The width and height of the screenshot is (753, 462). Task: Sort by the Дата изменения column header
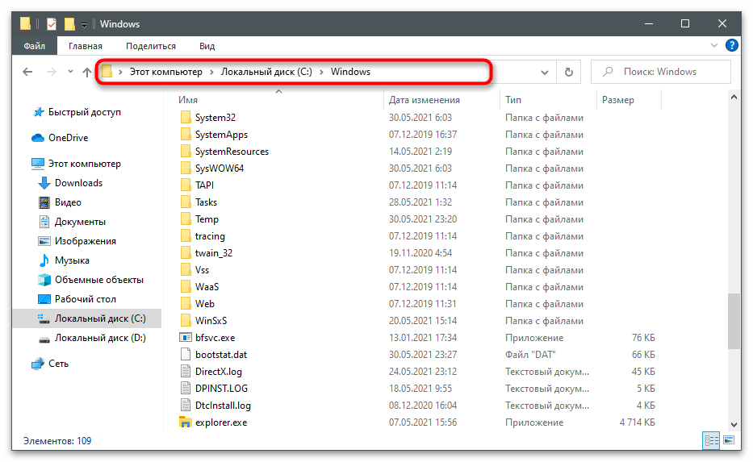[x=424, y=100]
